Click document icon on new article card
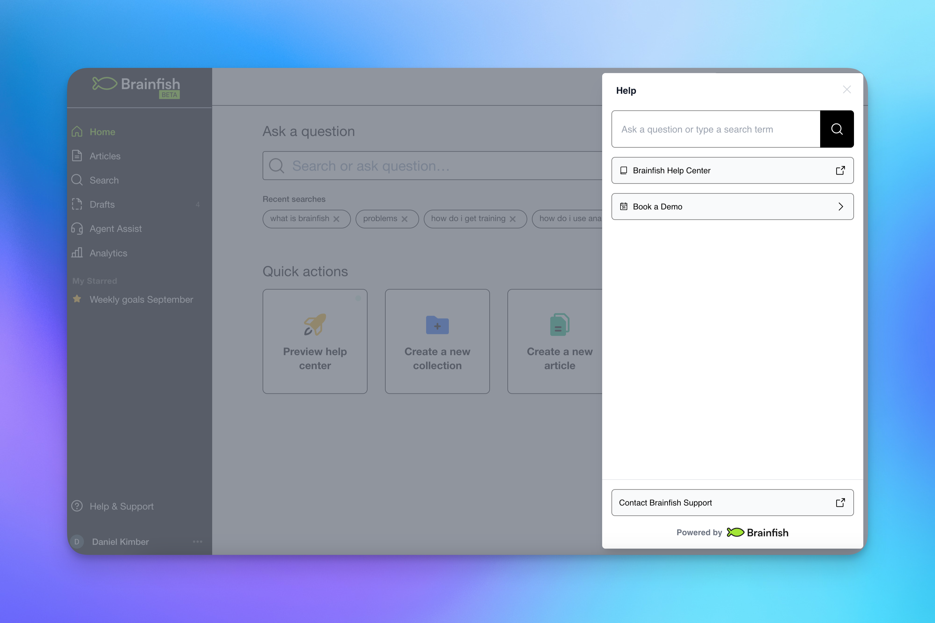This screenshot has height=623, width=935. (560, 325)
